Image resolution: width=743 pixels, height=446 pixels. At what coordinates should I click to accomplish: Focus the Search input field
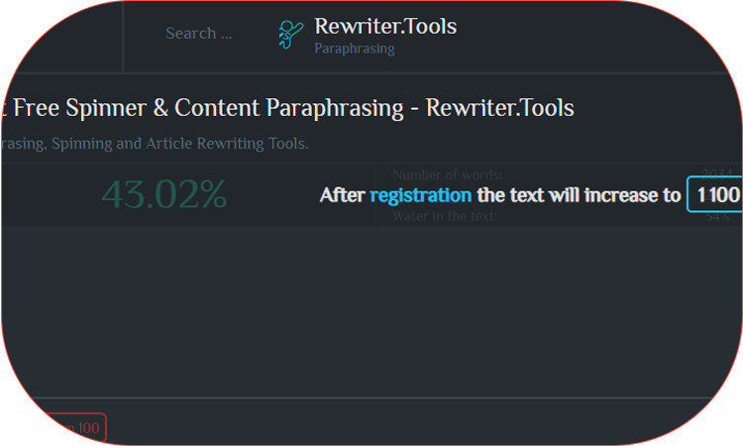pyautogui.click(x=199, y=33)
